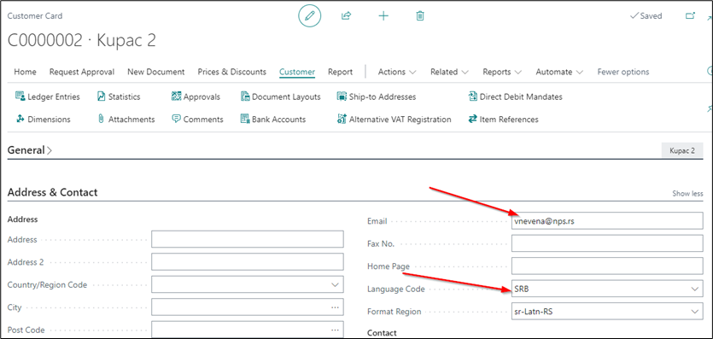Select Prices & Discounts tab
Viewport: 713px width, 339px height.
232,72
